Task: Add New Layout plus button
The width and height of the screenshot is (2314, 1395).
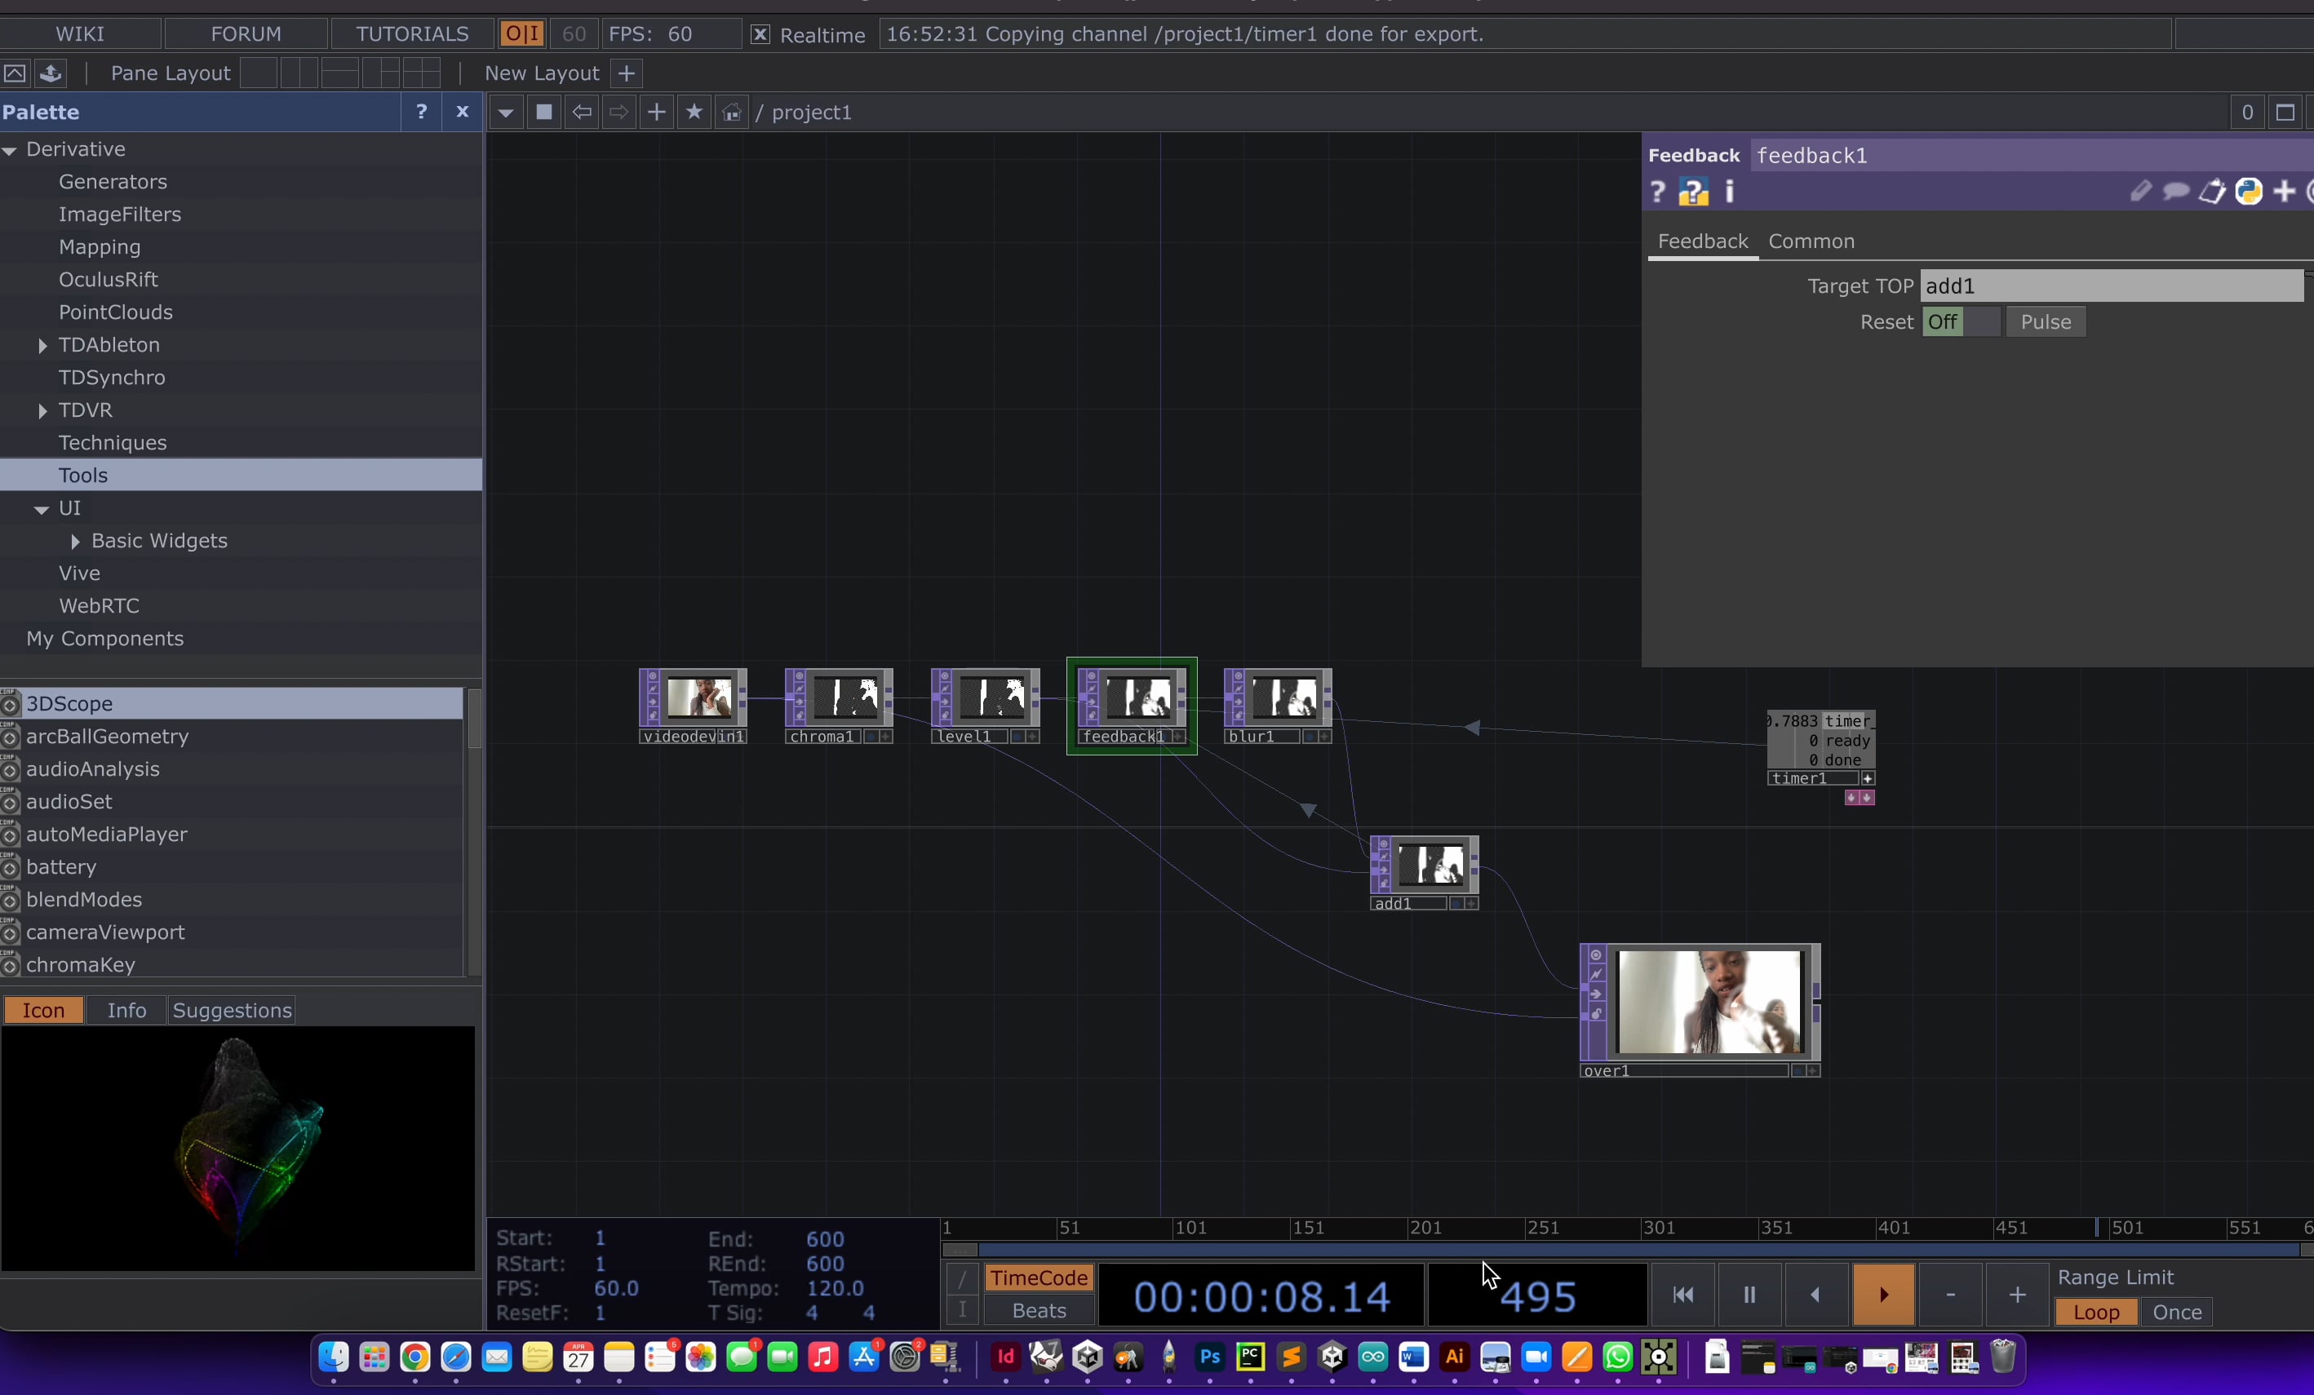Action: pos(627,73)
